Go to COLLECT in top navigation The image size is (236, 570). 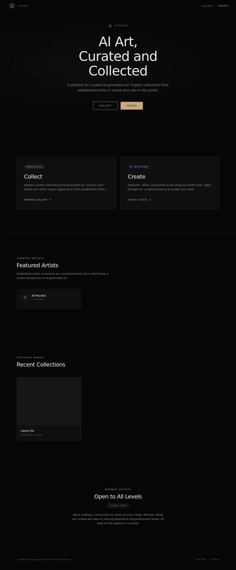(207, 6)
